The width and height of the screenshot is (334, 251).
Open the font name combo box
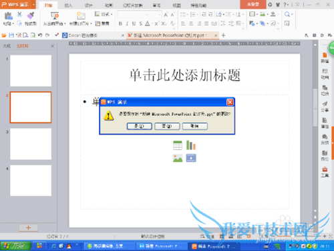(x=133, y=15)
